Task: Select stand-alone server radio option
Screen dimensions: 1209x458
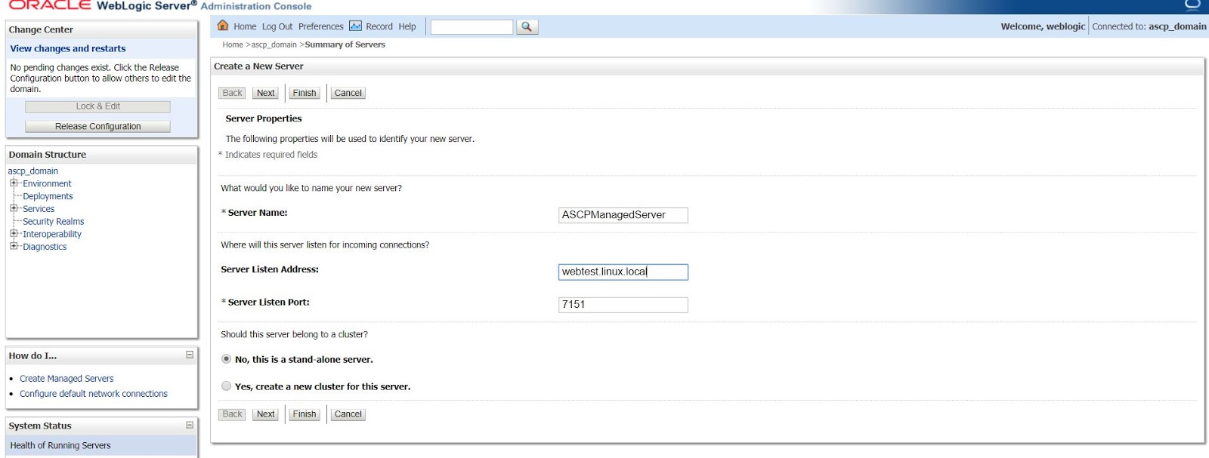Action: coord(226,359)
